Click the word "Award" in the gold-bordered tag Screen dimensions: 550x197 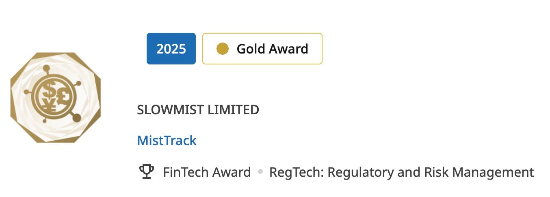pyautogui.click(x=290, y=49)
